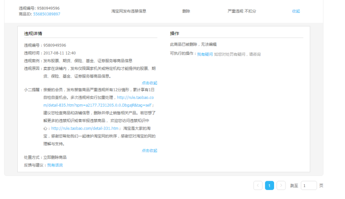Click the 严重违规 不扣分 penalty text
This screenshot has height=199, width=345.
(x=241, y=11)
